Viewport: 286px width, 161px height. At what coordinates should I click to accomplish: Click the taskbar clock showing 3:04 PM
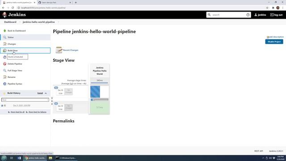tap(280, 158)
